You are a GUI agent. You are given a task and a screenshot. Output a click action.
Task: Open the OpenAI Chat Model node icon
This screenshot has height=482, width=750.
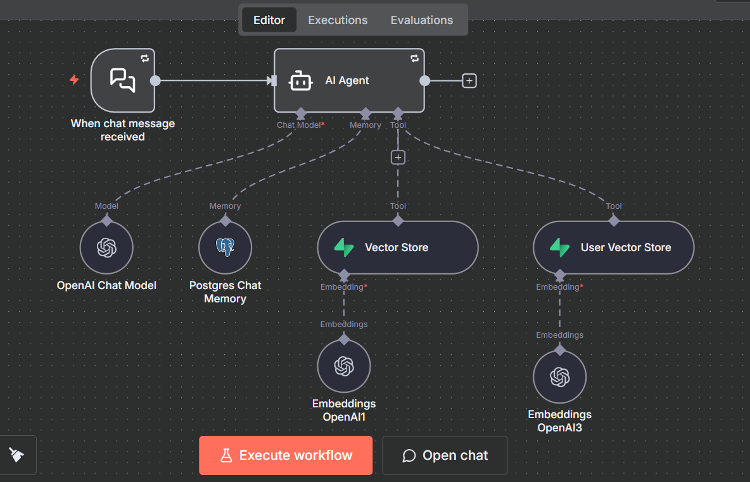(x=106, y=247)
